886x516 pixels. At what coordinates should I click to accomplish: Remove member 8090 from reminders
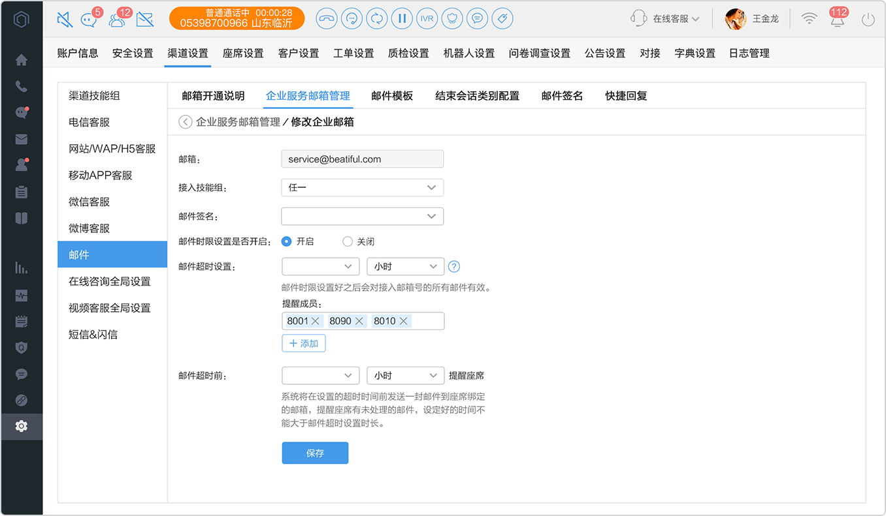pyautogui.click(x=359, y=321)
